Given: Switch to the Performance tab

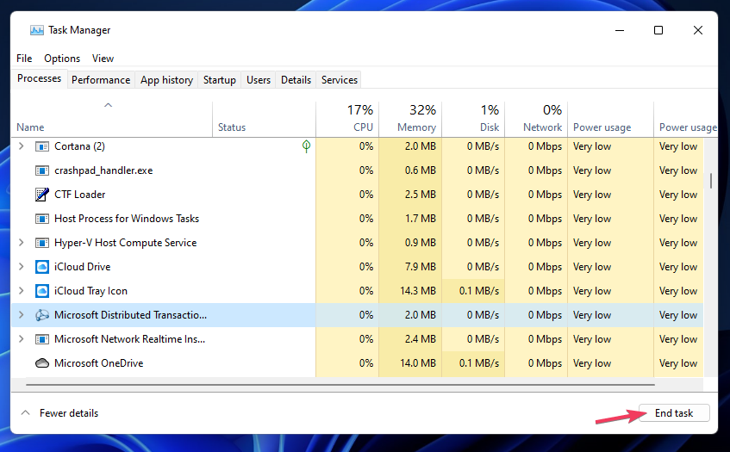Looking at the screenshot, I should click(101, 80).
